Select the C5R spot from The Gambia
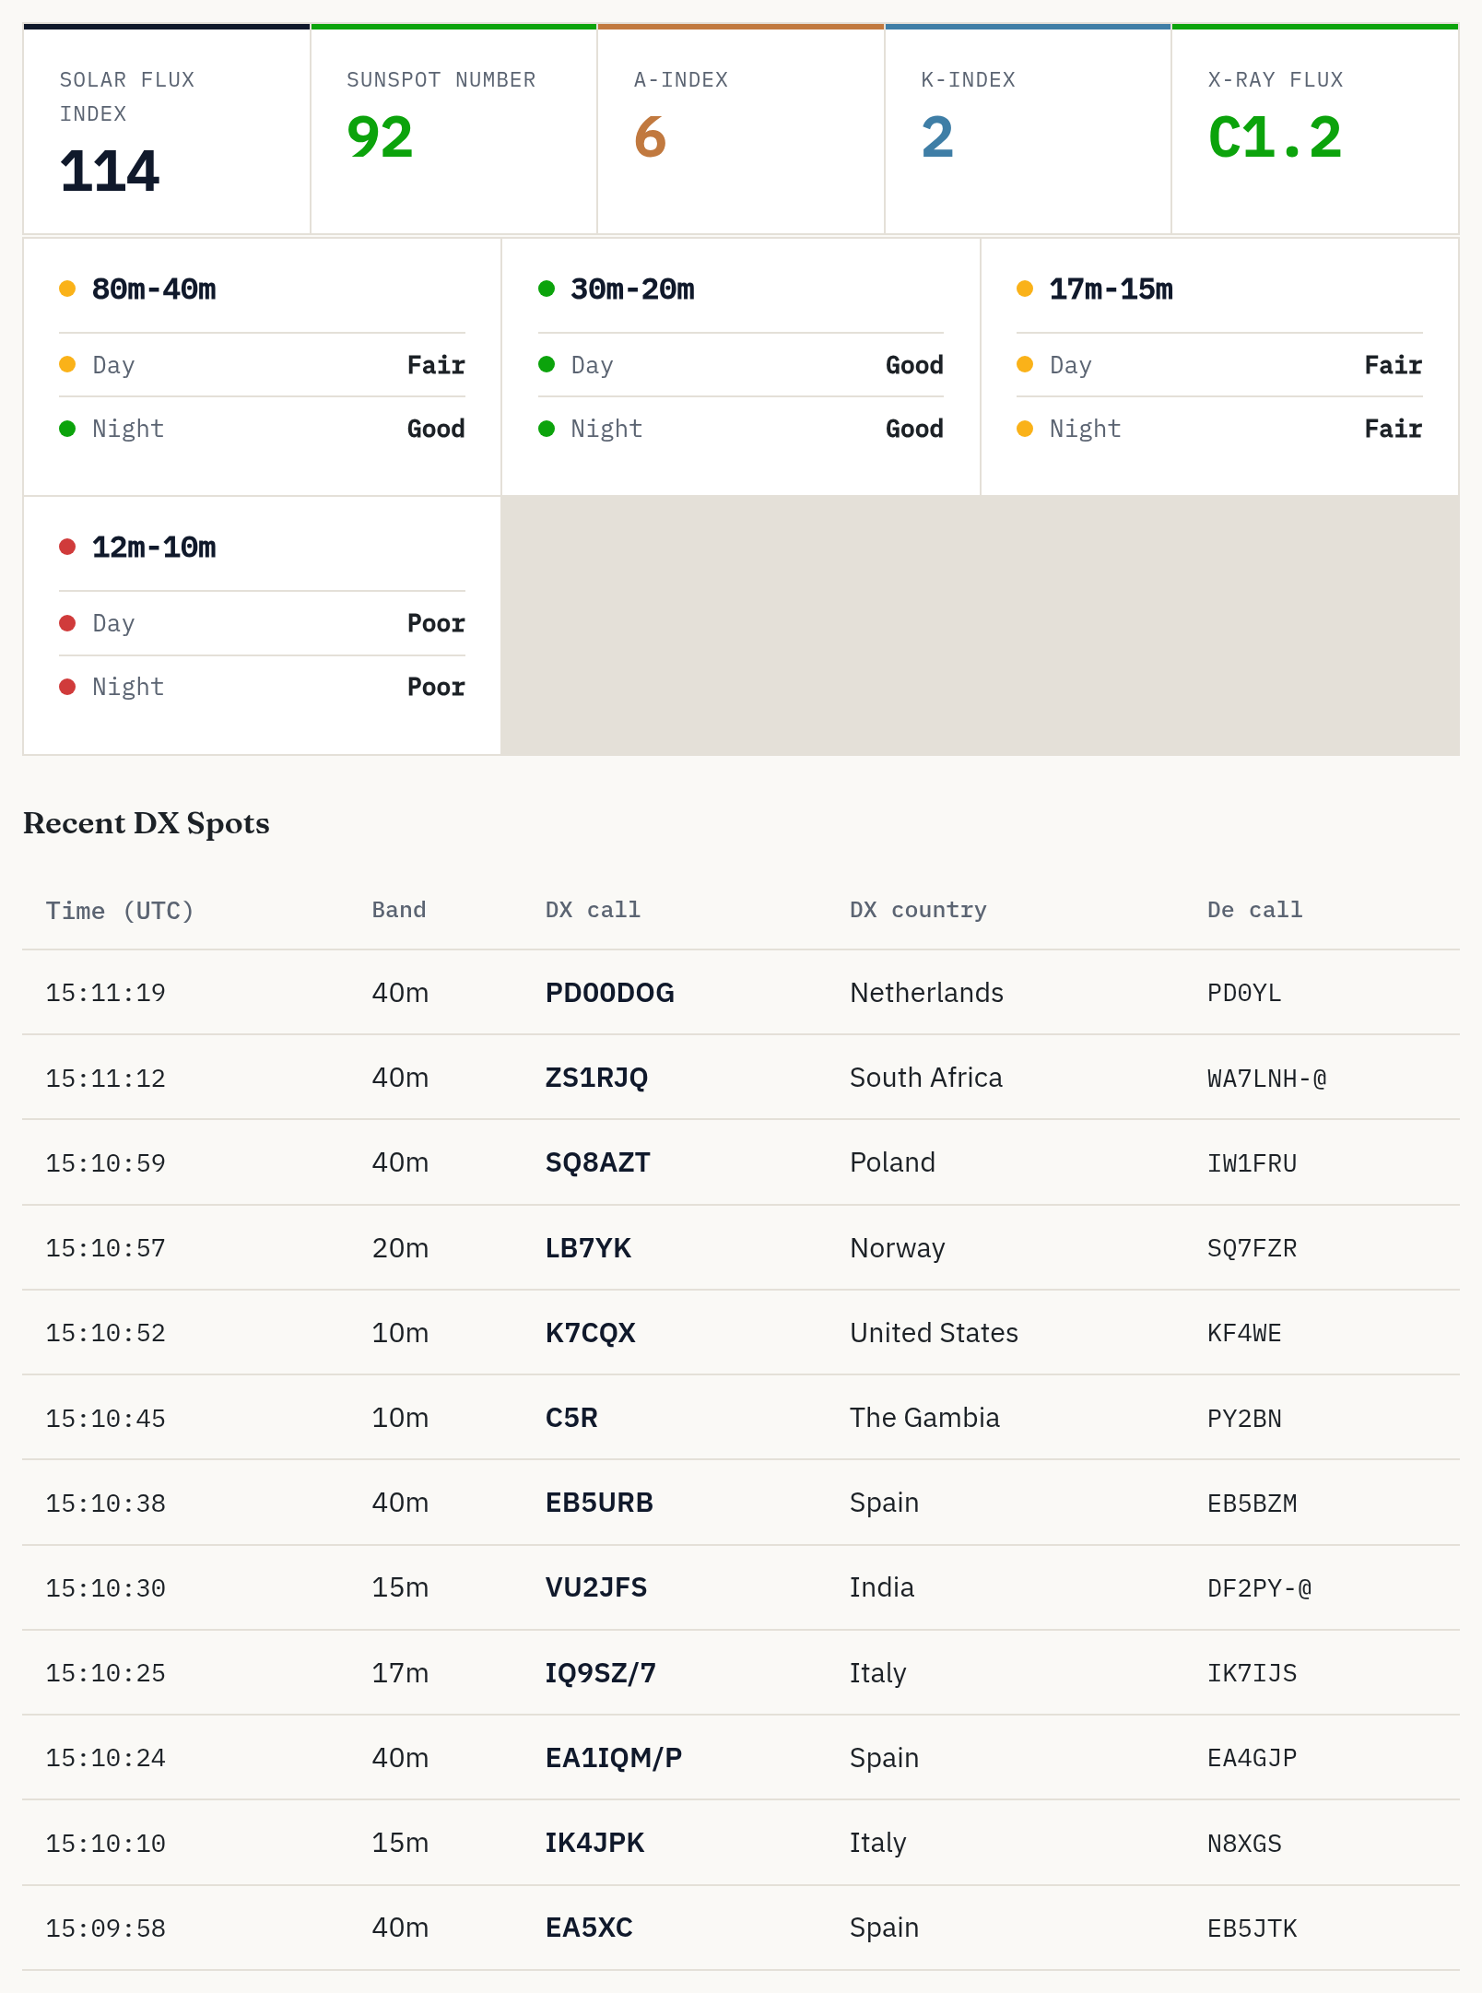1482x1993 pixels. [741, 1418]
